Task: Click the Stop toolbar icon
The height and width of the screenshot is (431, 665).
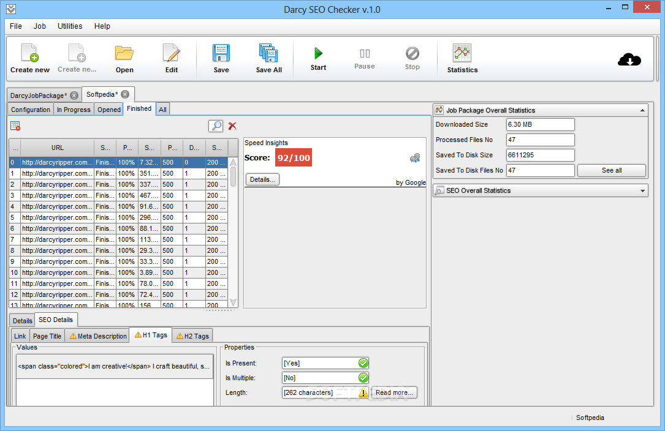Action: (412, 53)
